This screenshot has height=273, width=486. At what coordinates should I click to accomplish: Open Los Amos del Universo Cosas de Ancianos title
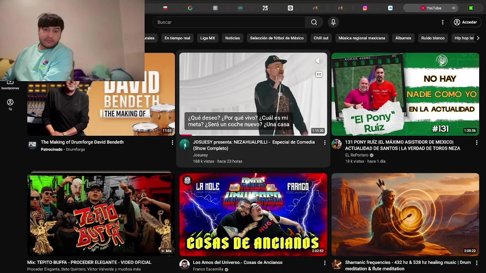click(238, 262)
